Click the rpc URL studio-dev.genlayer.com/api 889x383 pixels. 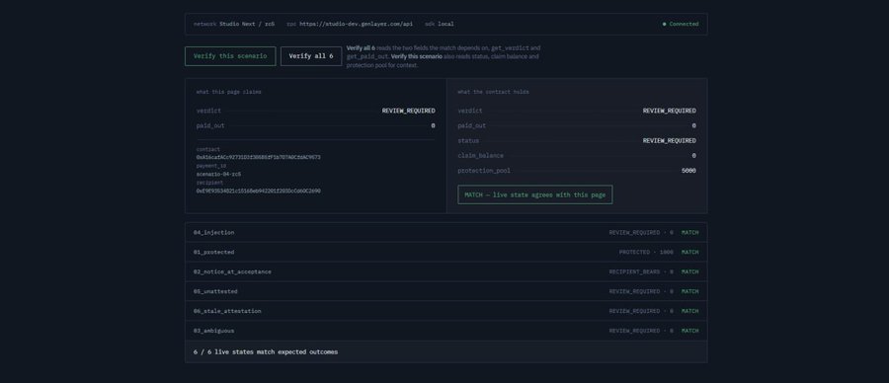356,25
